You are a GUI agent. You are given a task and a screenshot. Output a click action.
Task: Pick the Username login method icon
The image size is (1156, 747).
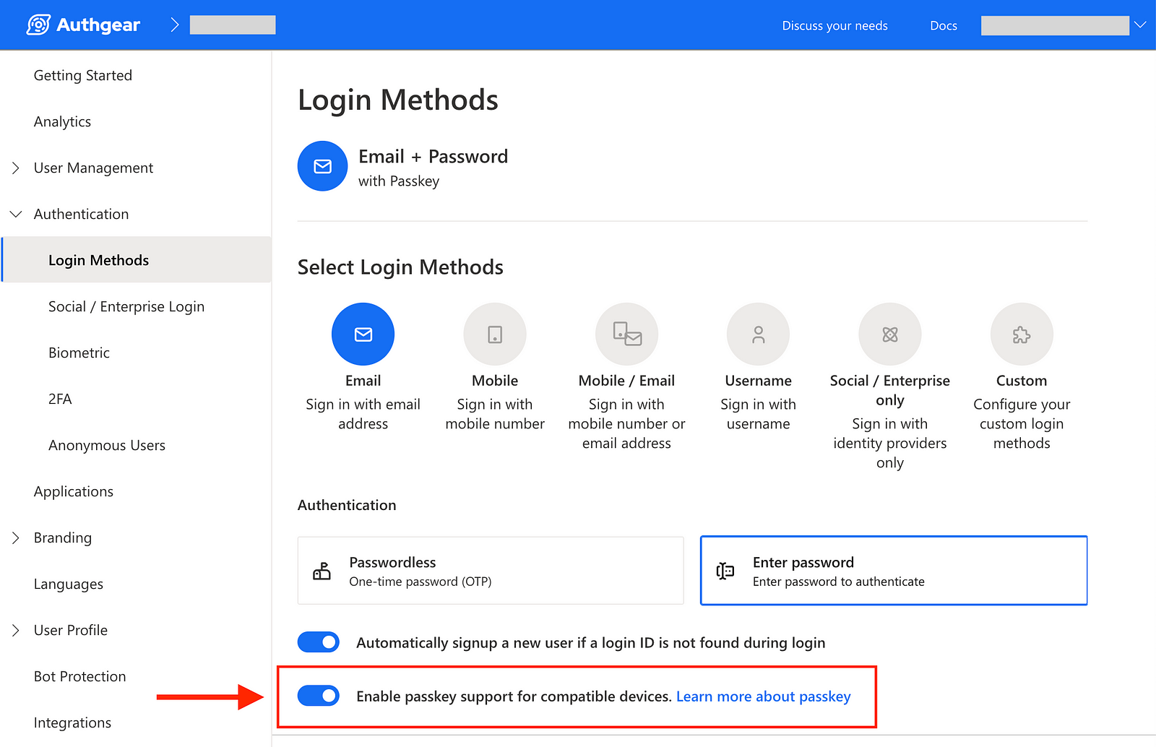tap(758, 334)
